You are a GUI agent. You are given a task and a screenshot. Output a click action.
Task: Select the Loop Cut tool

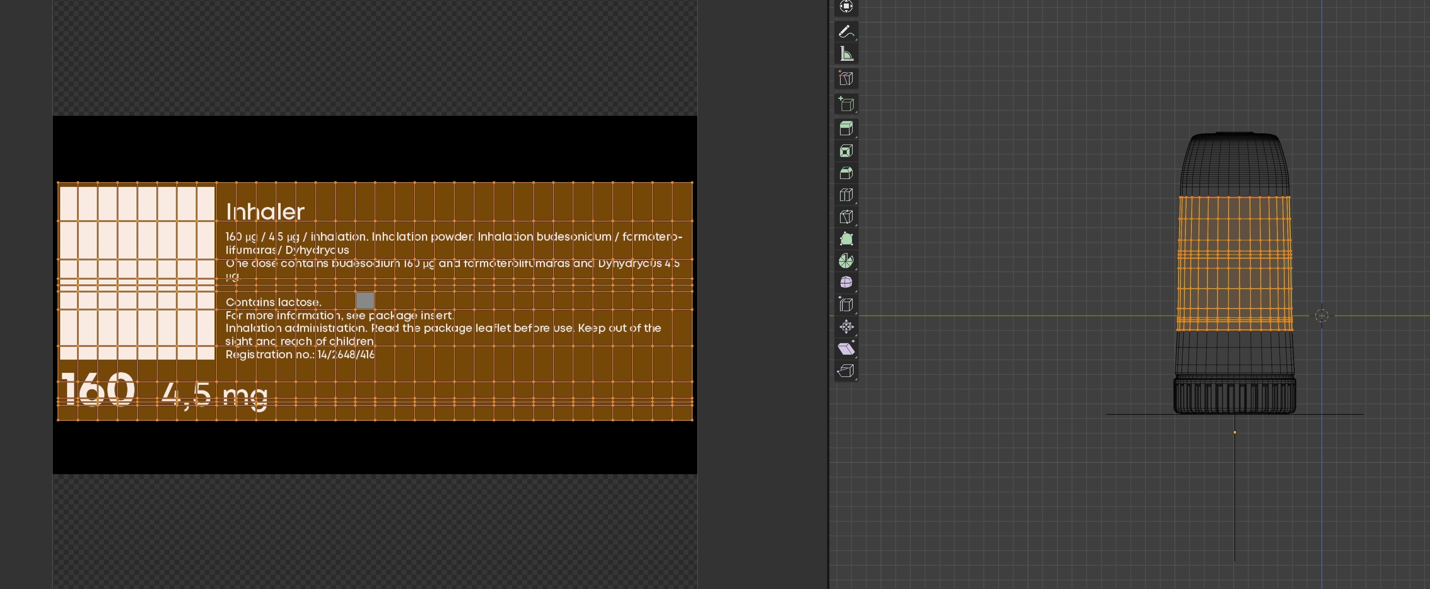846,195
